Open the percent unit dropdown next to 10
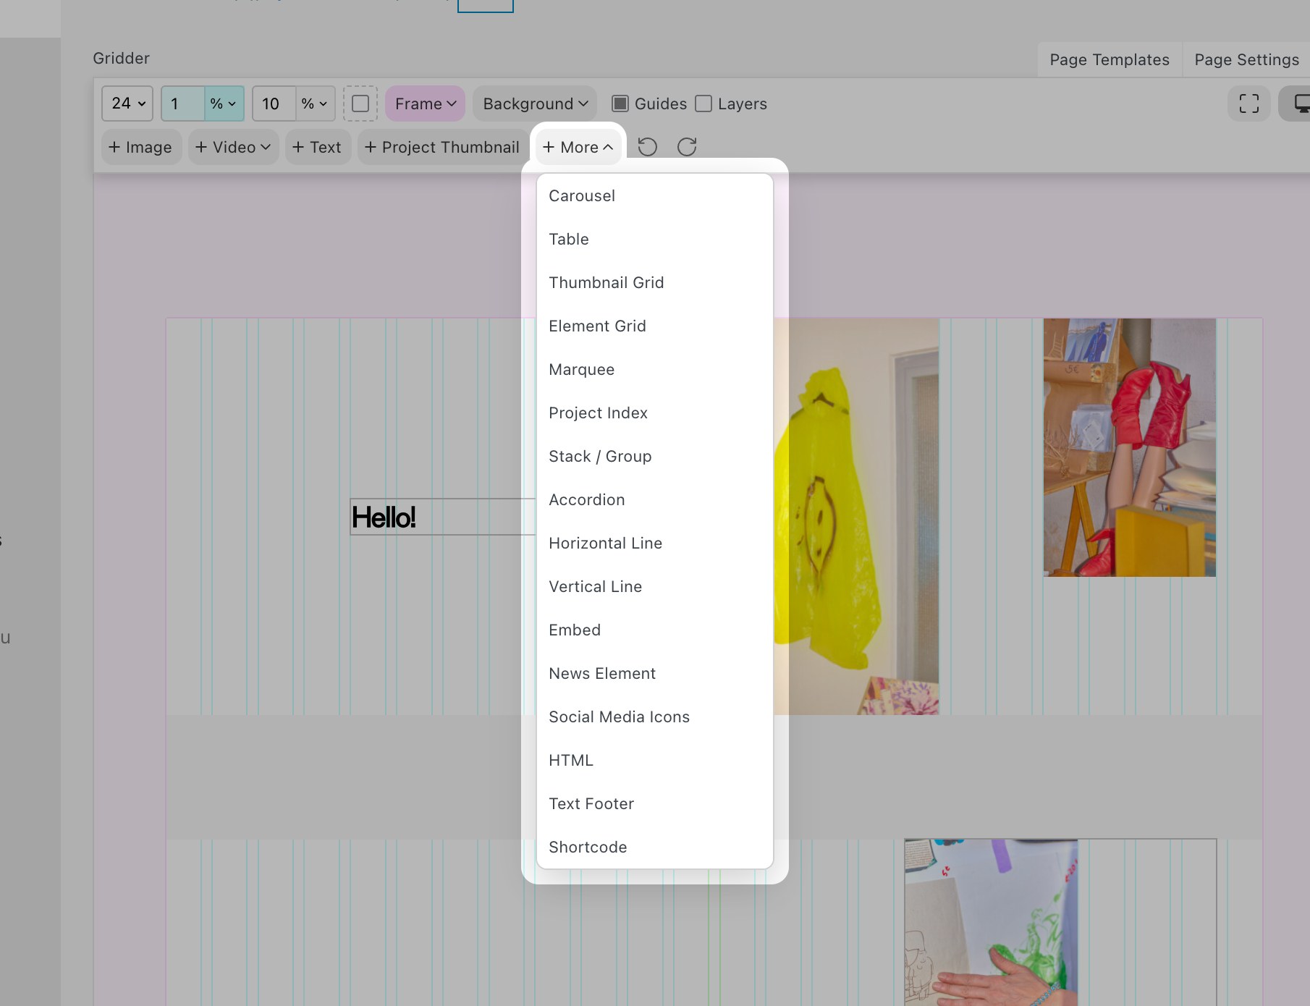 click(315, 103)
